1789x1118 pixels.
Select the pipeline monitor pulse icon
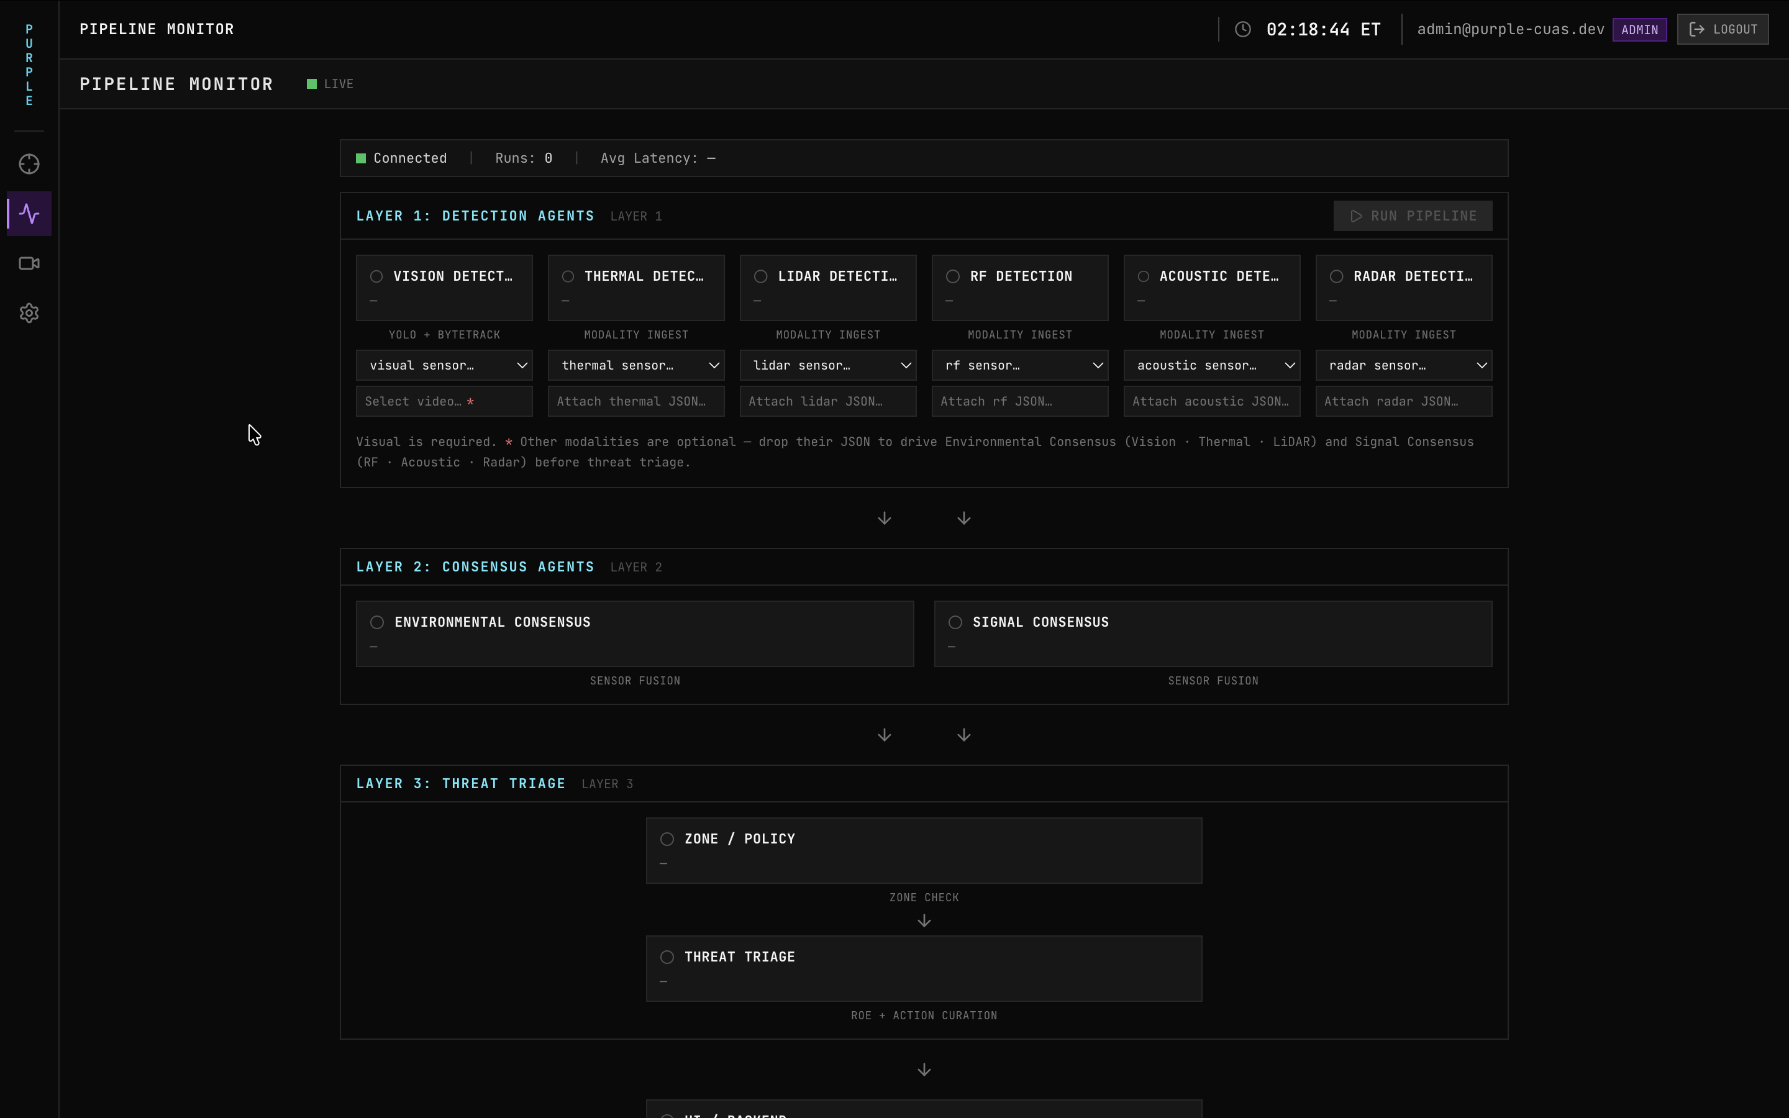(29, 214)
